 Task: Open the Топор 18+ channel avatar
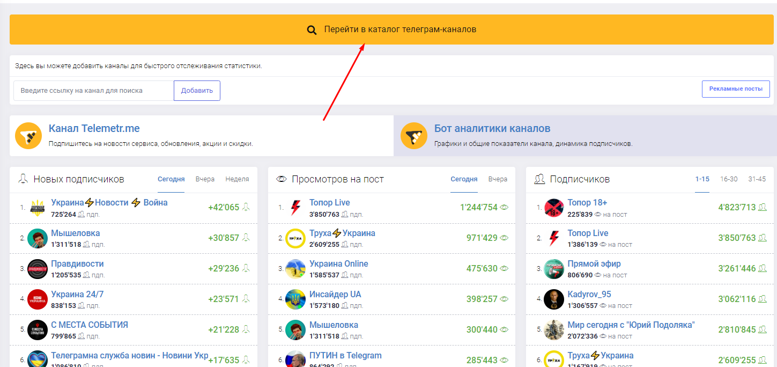point(554,208)
